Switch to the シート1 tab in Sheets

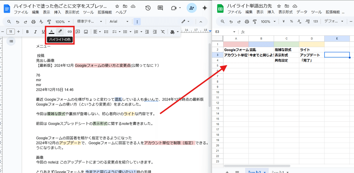tap(280, 172)
